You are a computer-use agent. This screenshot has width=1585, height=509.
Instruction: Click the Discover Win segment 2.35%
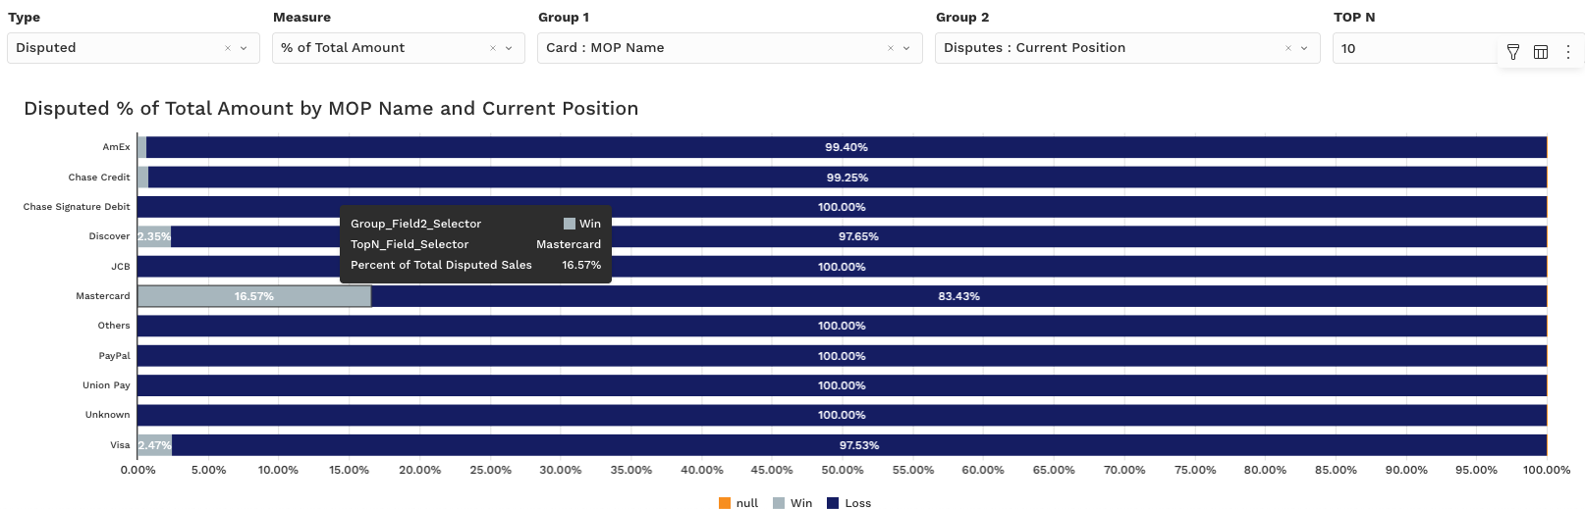click(x=154, y=236)
